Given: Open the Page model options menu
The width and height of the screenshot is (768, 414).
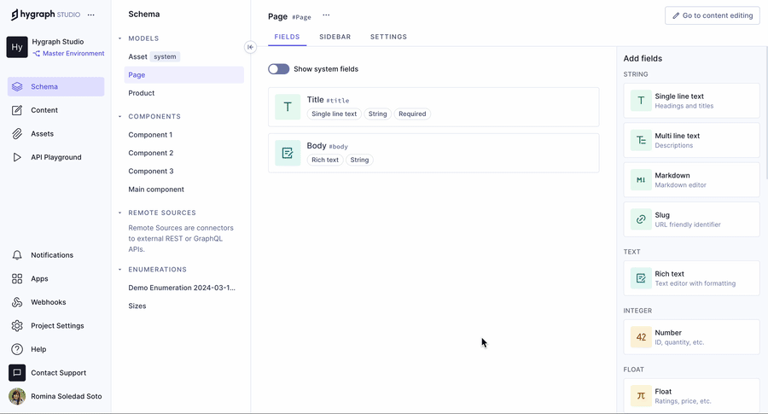Looking at the screenshot, I should pyautogui.click(x=326, y=15).
